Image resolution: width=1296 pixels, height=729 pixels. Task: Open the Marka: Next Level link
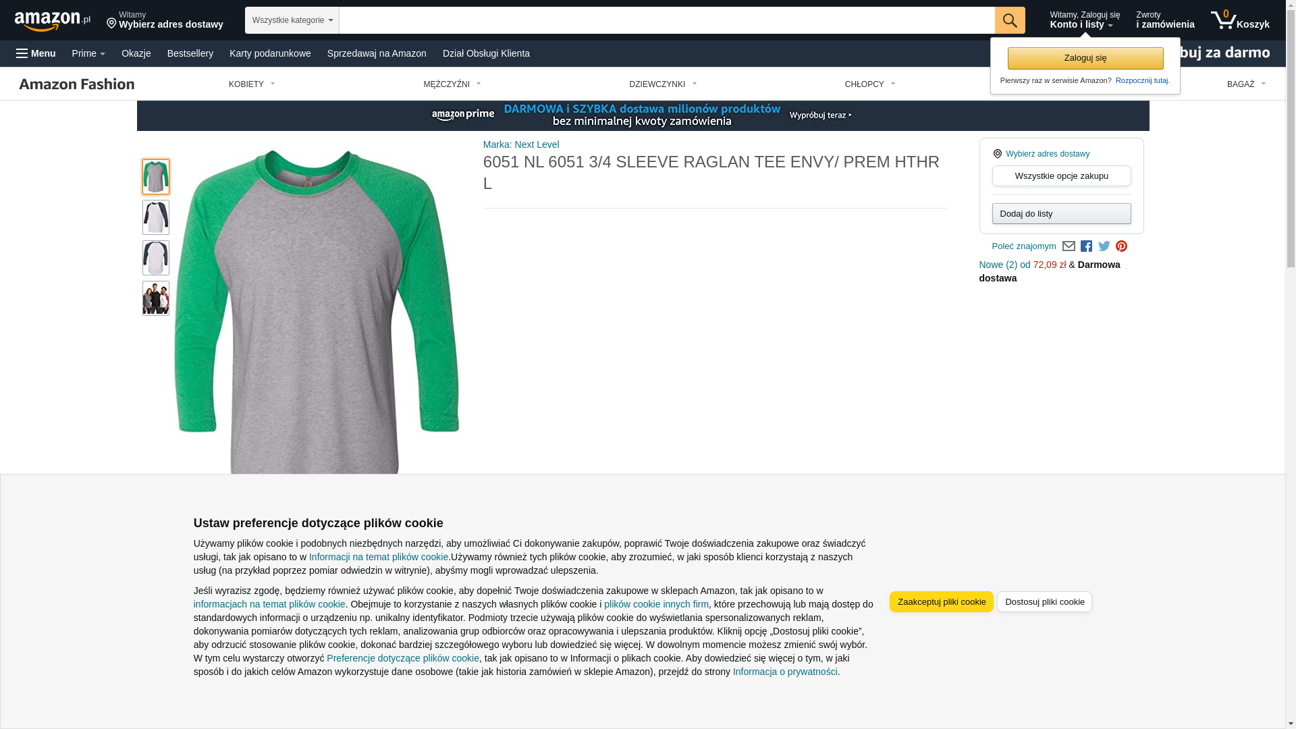click(x=521, y=144)
